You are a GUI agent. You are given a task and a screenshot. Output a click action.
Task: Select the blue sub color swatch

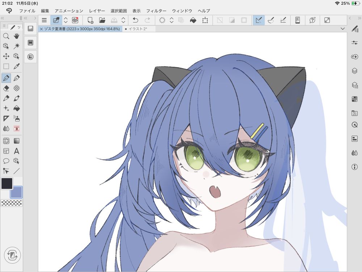click(16, 193)
